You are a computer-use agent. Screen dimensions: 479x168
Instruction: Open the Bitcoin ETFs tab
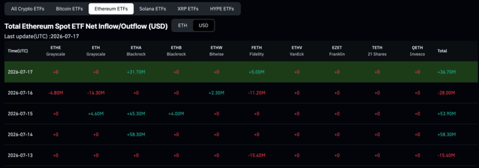69,9
